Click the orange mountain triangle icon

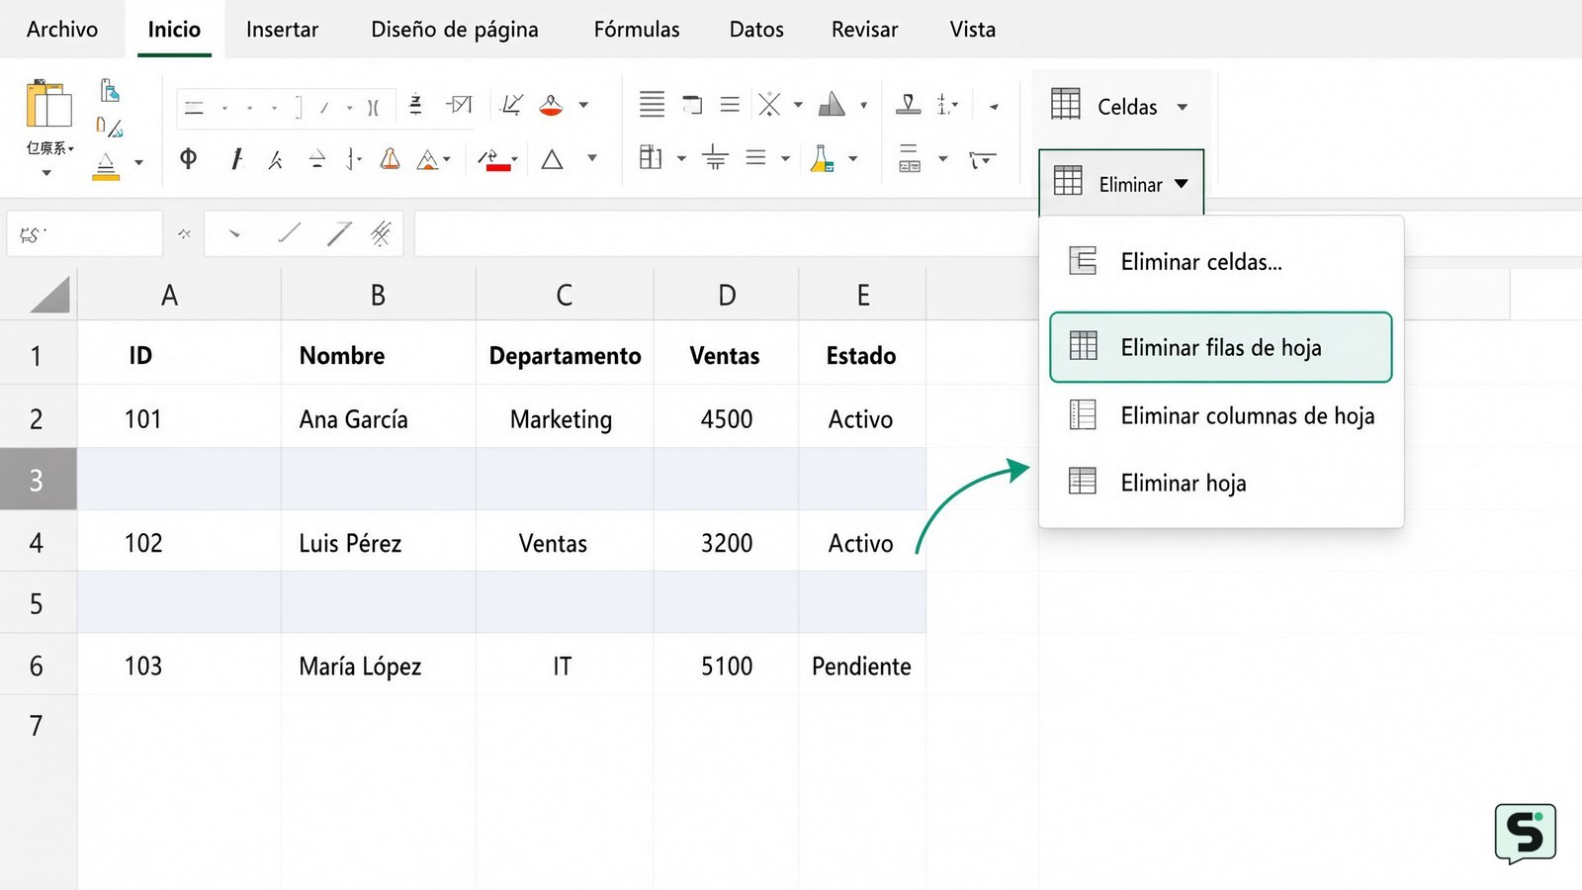[x=428, y=159]
